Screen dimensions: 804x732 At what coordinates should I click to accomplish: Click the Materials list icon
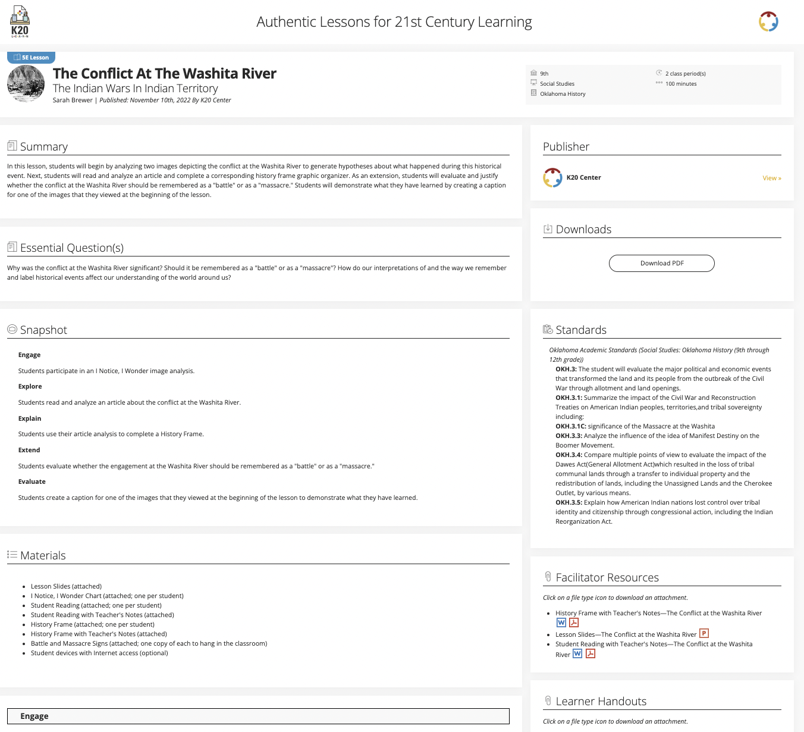12,555
